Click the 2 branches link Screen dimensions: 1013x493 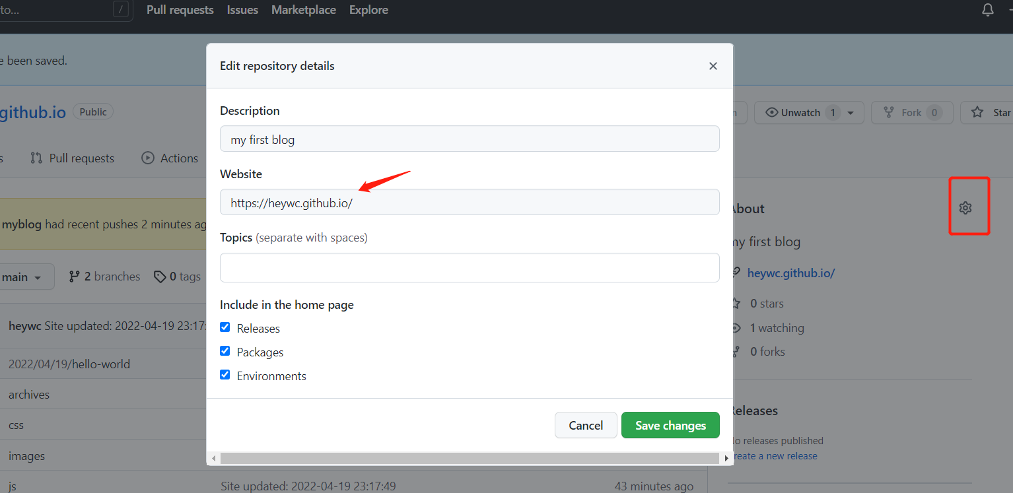click(105, 277)
